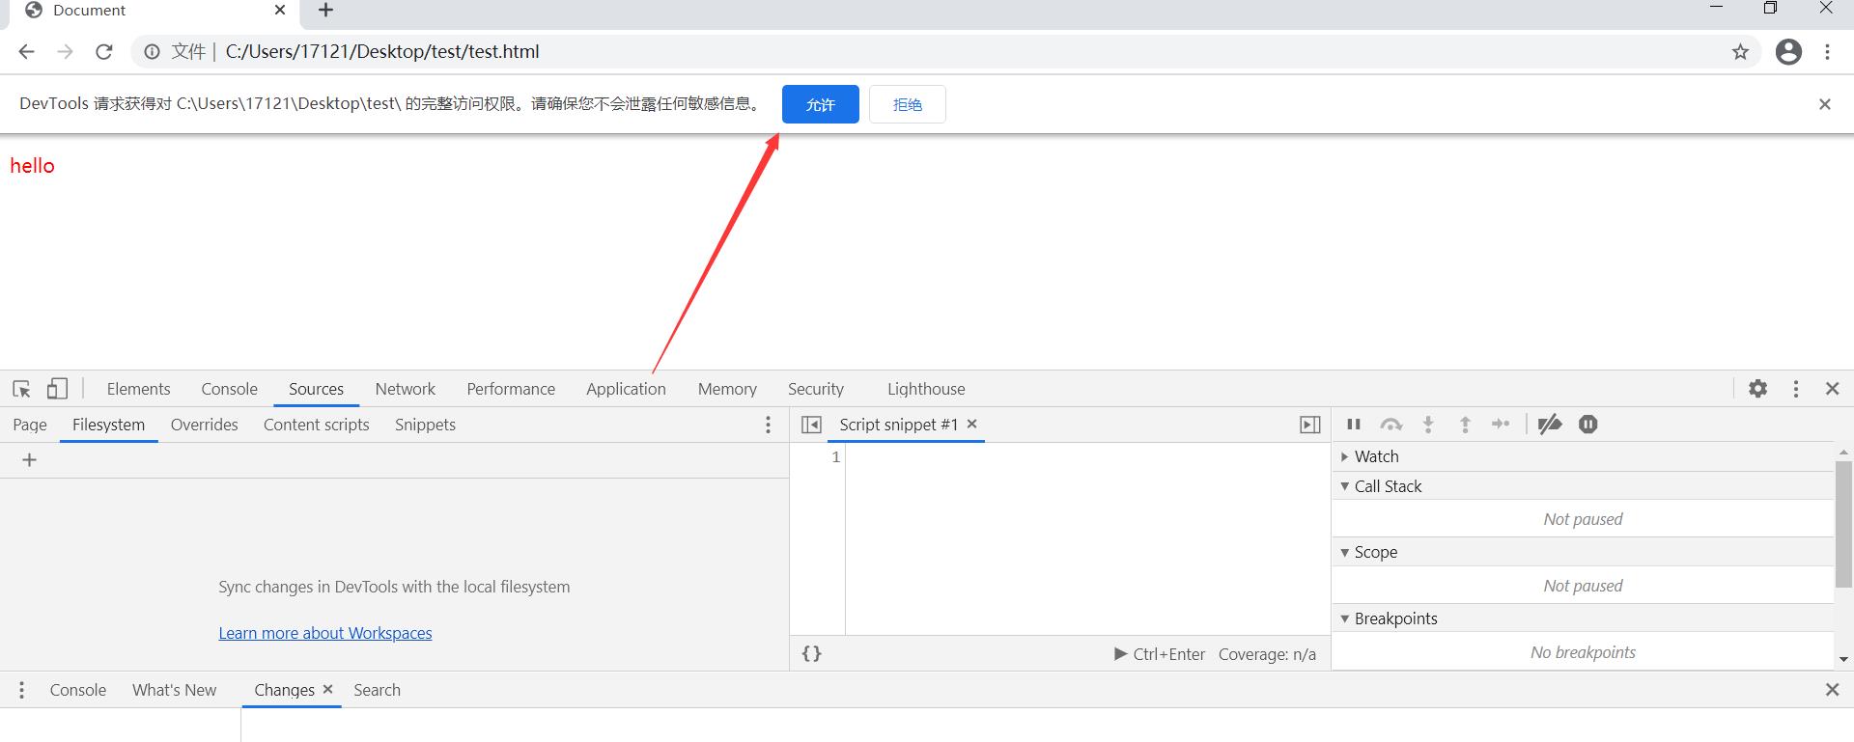Select the Snippets navigator tab
The height and width of the screenshot is (742, 1854).
pos(425,425)
